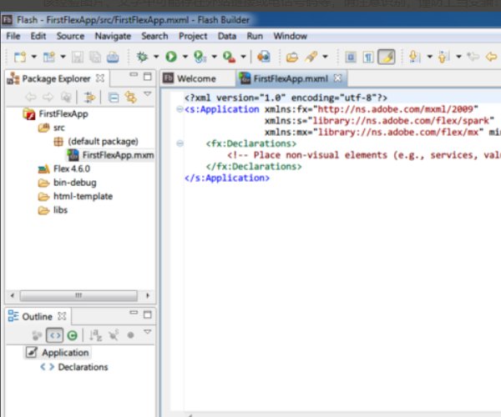Toggle Link with Editor in Package Explorer
Viewport: 501px width, 417px height.
point(130,98)
